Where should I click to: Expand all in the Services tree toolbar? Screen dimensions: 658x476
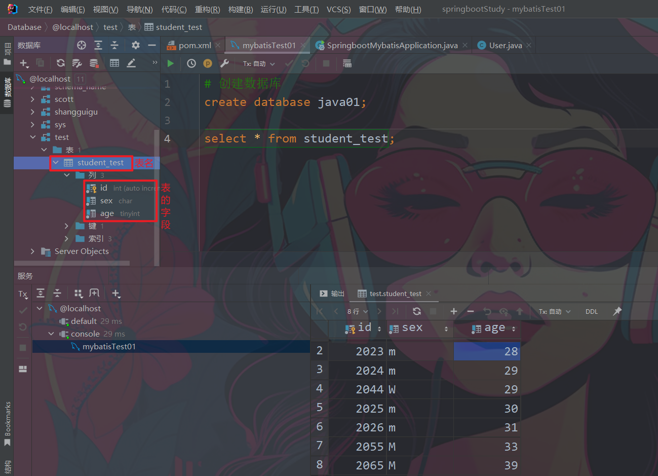coord(41,294)
